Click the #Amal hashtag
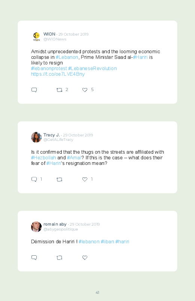195x301 pixels. click(74, 157)
